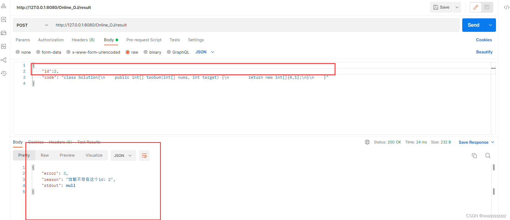The height and width of the screenshot is (220, 510).
Task: Expand the Send options arrow
Action: pos(491,25)
